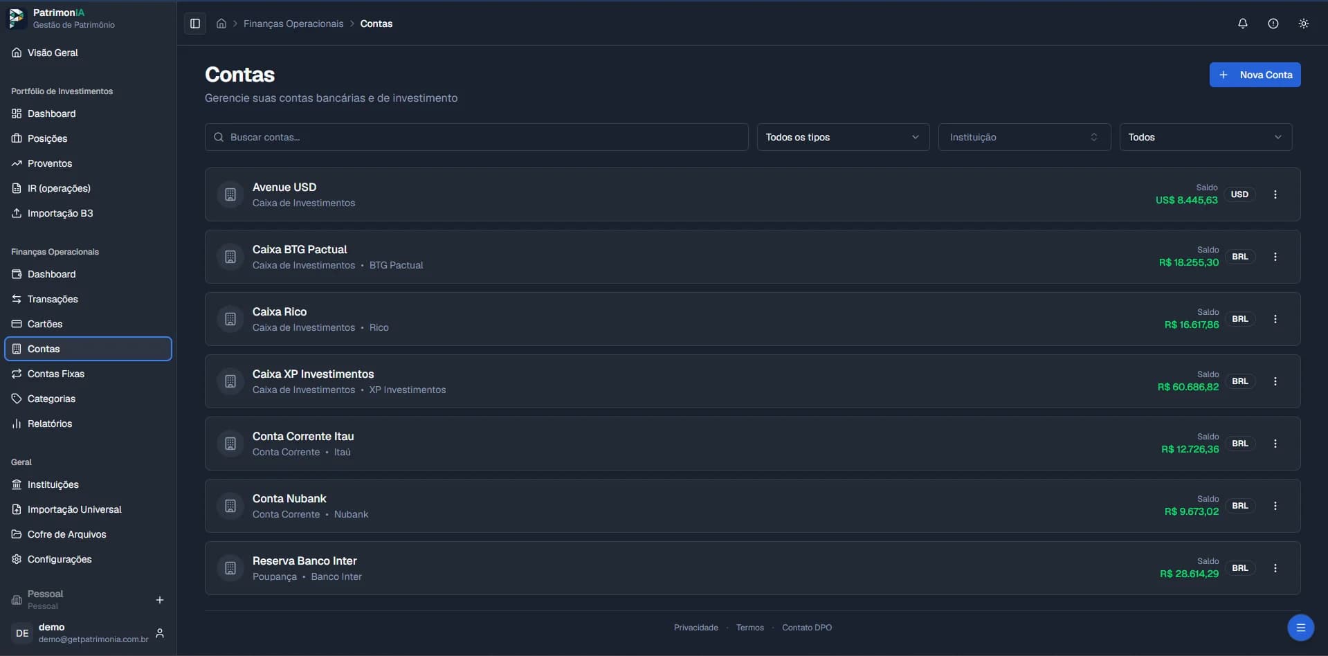1328x656 pixels.
Task: Open Visão Geral in sidebar
Action: pos(88,53)
